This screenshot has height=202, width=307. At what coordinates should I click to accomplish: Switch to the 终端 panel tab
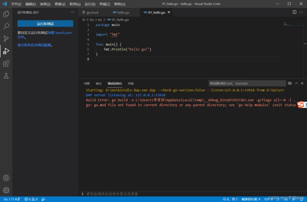pyautogui.click(x=131, y=83)
